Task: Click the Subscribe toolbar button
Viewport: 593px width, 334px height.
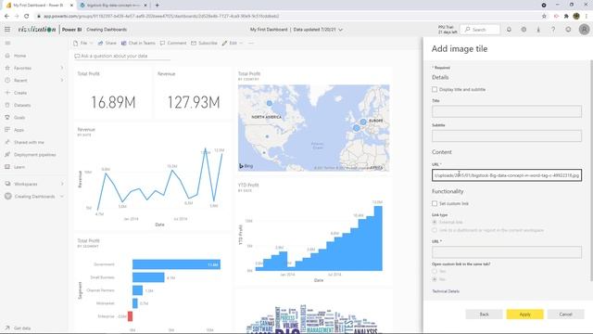Action: click(x=204, y=44)
